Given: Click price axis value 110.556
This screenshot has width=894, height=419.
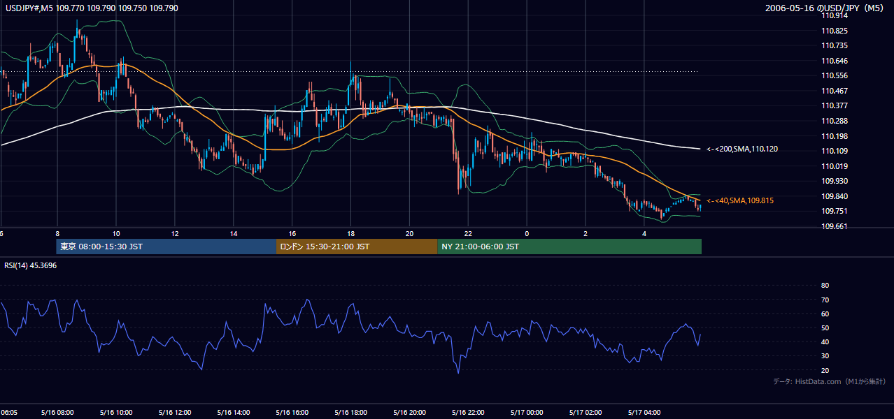Looking at the screenshot, I should (836, 75).
